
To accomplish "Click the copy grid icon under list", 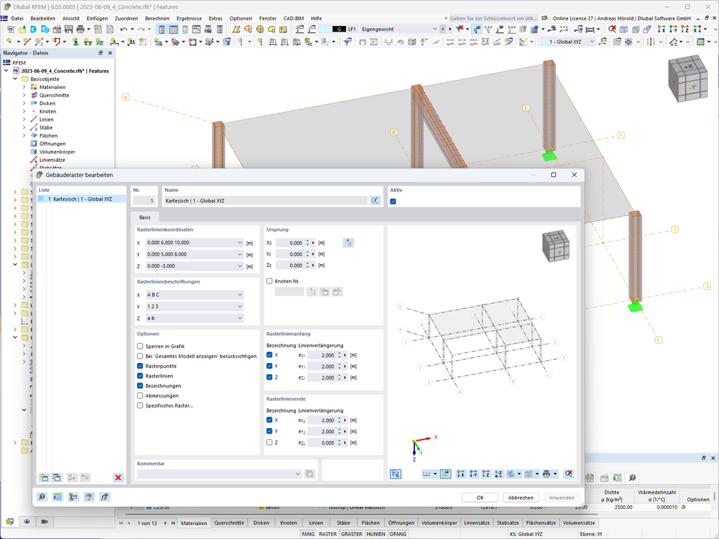I will pyautogui.click(x=56, y=477).
